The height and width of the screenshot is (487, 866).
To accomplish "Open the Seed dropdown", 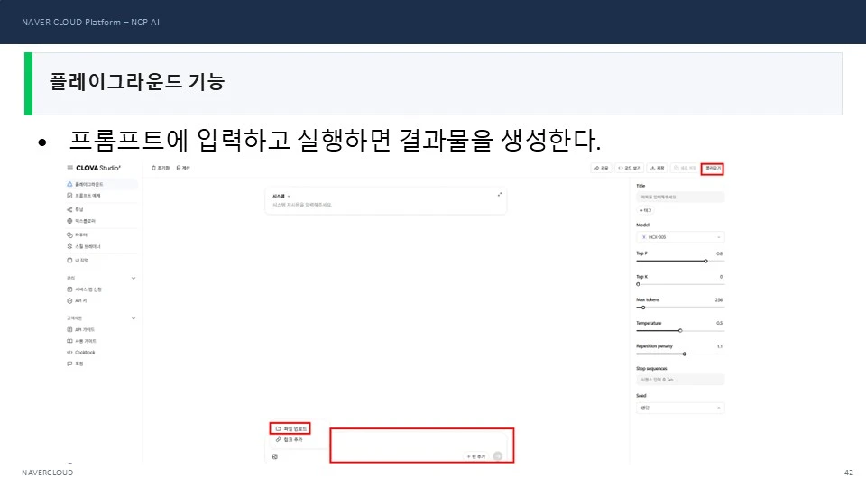I will [x=680, y=408].
